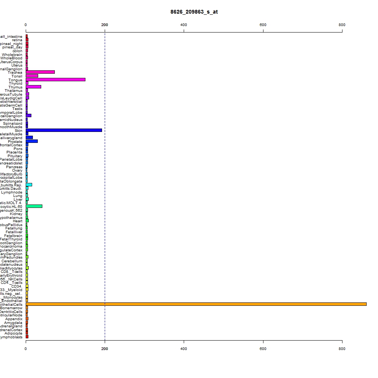Click the long orange EpithelialCells bar
The height and width of the screenshot is (378, 378).
click(x=196, y=304)
